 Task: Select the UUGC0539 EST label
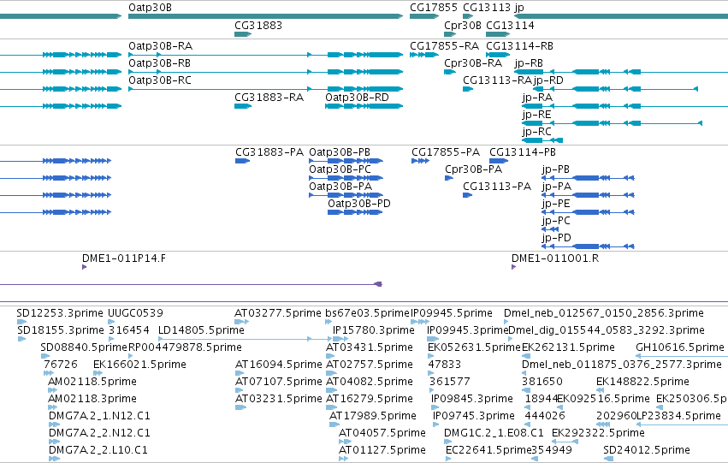135,313
